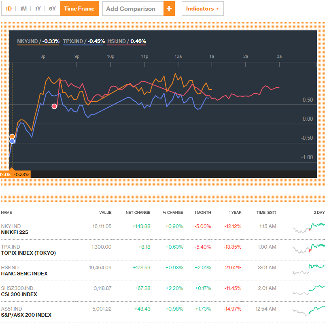
Task: Click the TOPIX 2-day sparkline chart
Action: point(309,249)
